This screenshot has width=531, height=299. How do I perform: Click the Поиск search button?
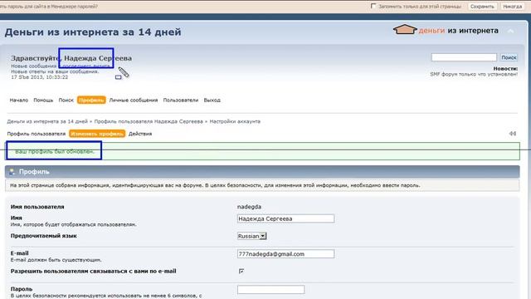click(509, 57)
